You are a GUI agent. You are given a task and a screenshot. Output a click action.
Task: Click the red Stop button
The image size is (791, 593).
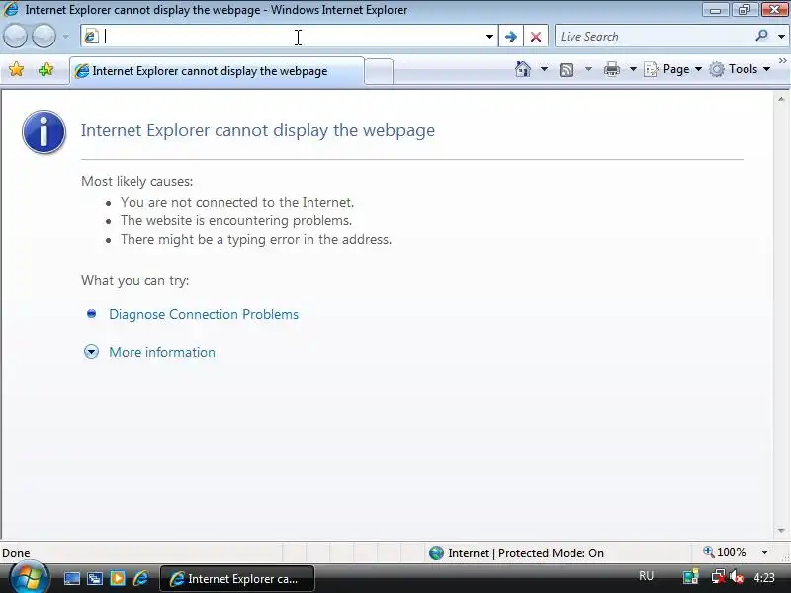point(536,37)
